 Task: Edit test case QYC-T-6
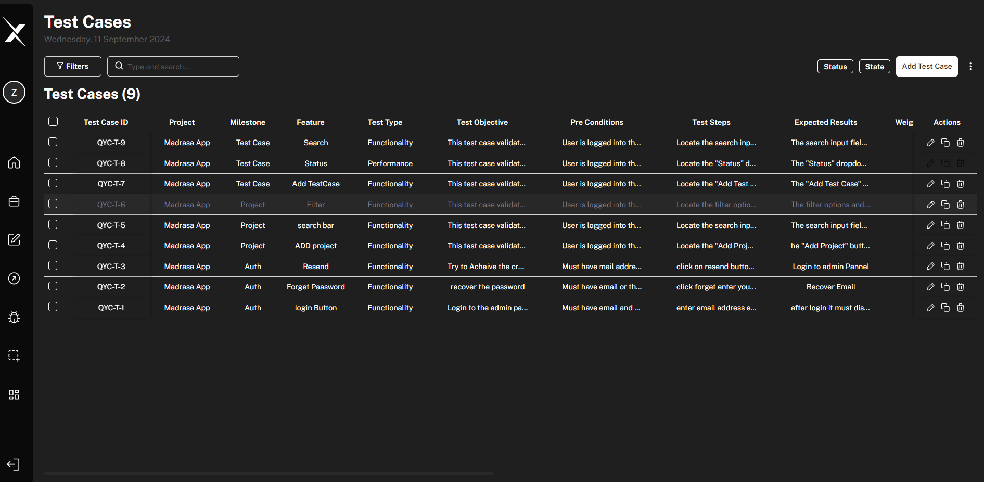930,205
